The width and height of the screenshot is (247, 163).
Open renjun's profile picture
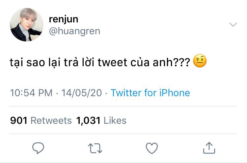[27, 25]
